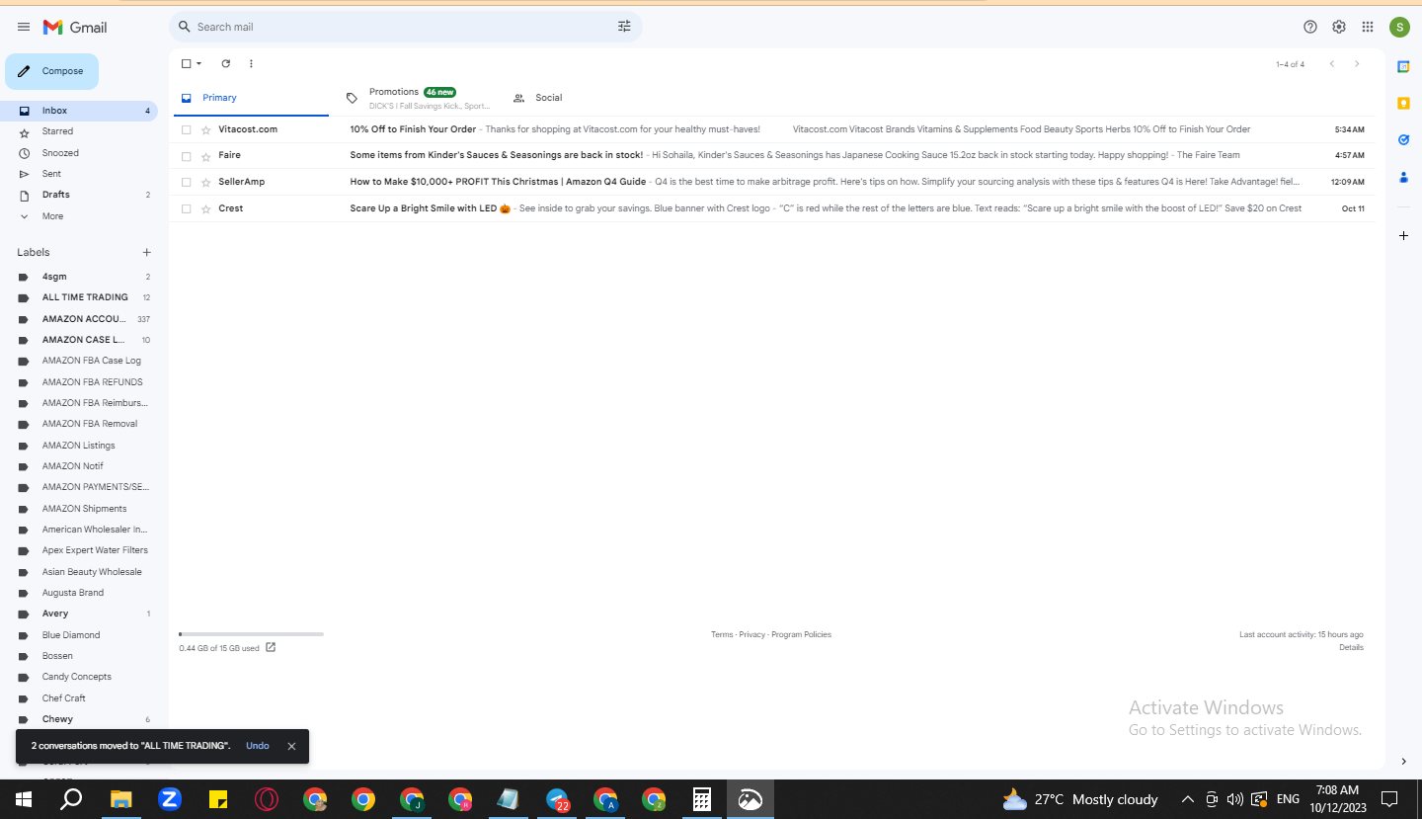Open Zoom from the taskbar
The image size is (1422, 819).
pos(170,798)
